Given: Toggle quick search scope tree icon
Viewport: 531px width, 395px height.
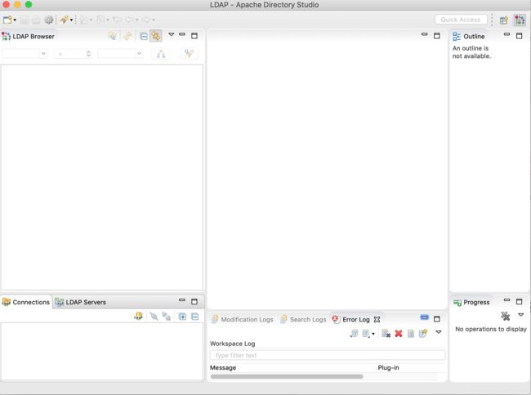Looking at the screenshot, I should coord(161,53).
